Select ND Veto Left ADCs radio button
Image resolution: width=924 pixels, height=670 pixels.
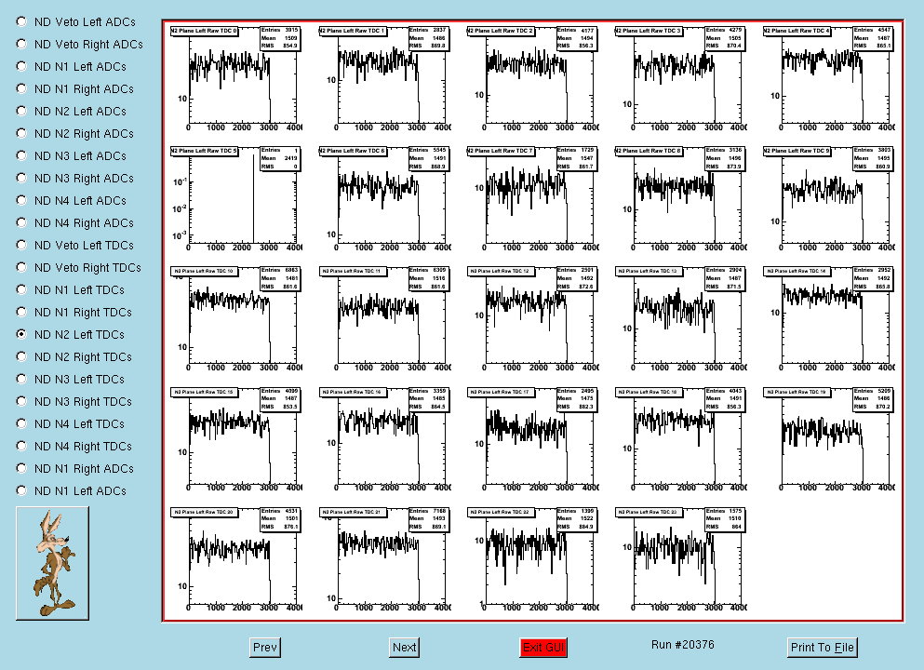point(21,21)
